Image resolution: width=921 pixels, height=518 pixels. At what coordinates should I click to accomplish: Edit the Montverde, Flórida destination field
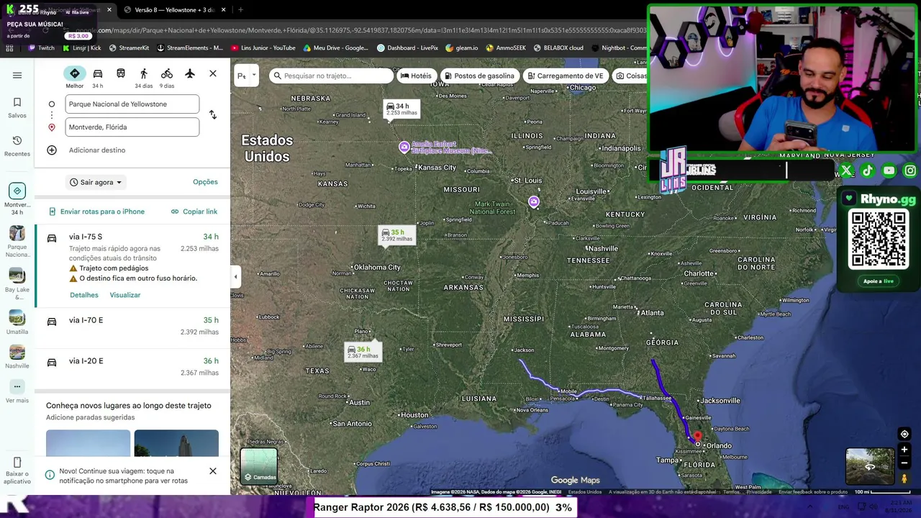click(132, 127)
